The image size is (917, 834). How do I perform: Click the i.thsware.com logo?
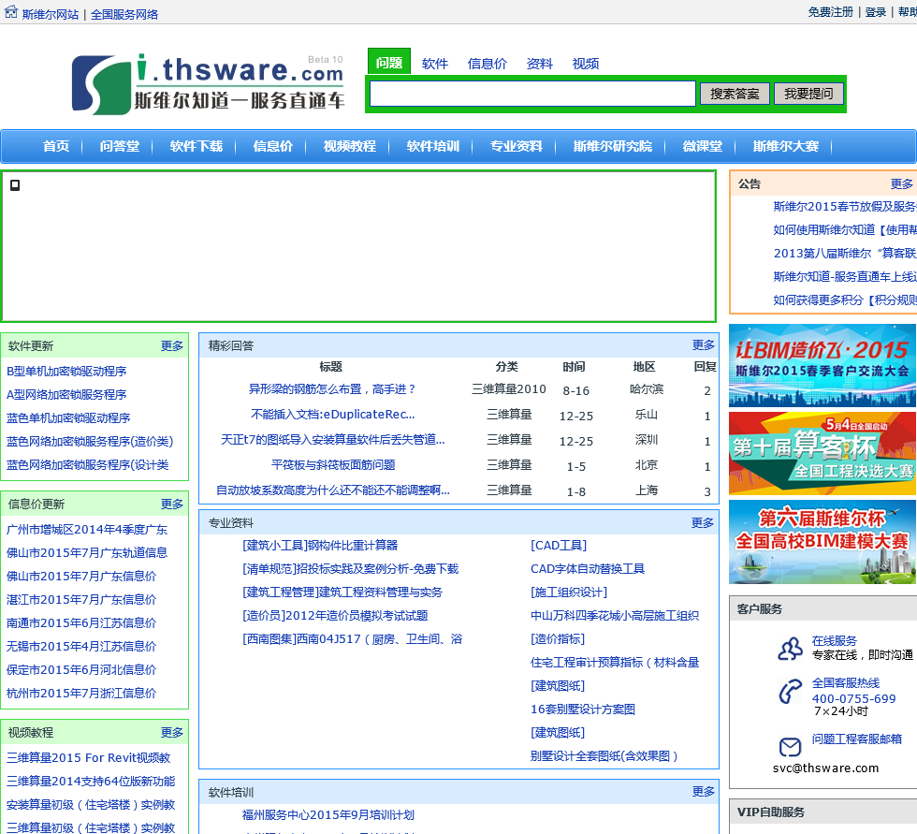208,83
